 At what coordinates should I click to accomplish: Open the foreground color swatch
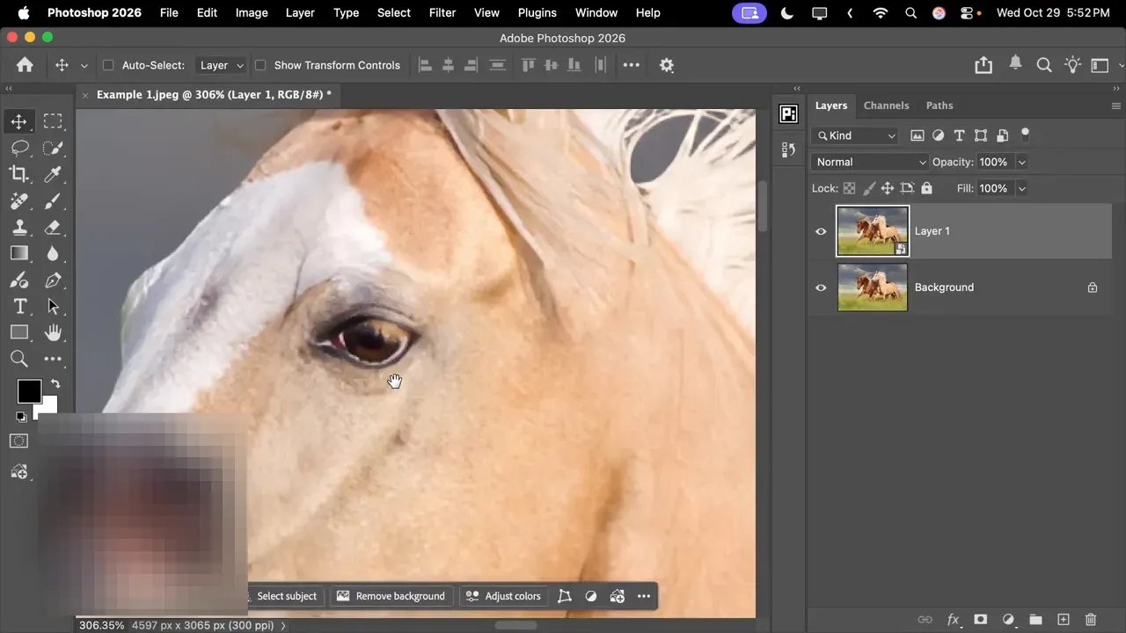pos(29,390)
